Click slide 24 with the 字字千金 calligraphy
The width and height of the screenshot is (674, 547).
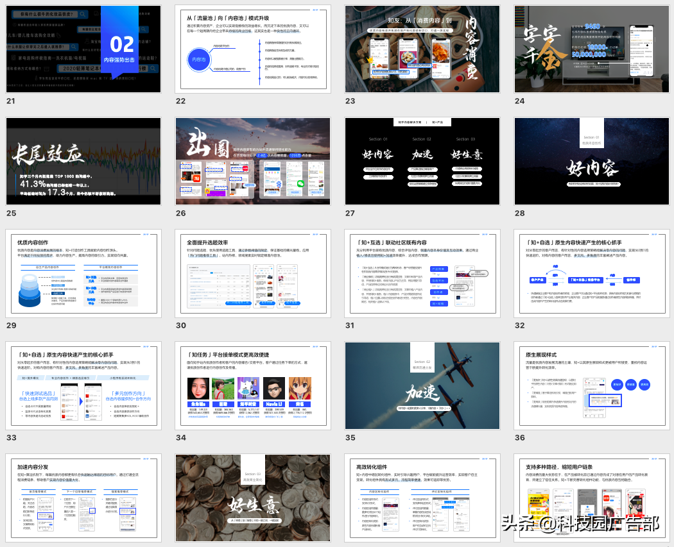pos(591,49)
